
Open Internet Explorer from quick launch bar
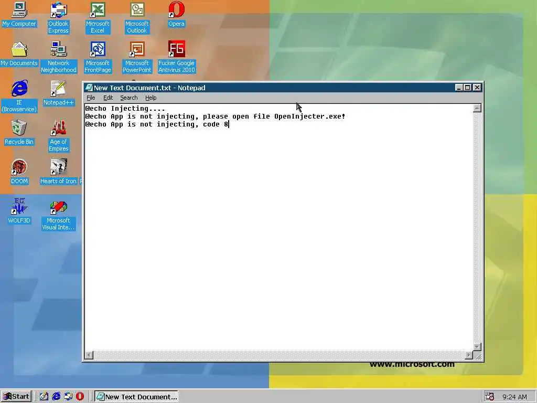(x=56, y=397)
